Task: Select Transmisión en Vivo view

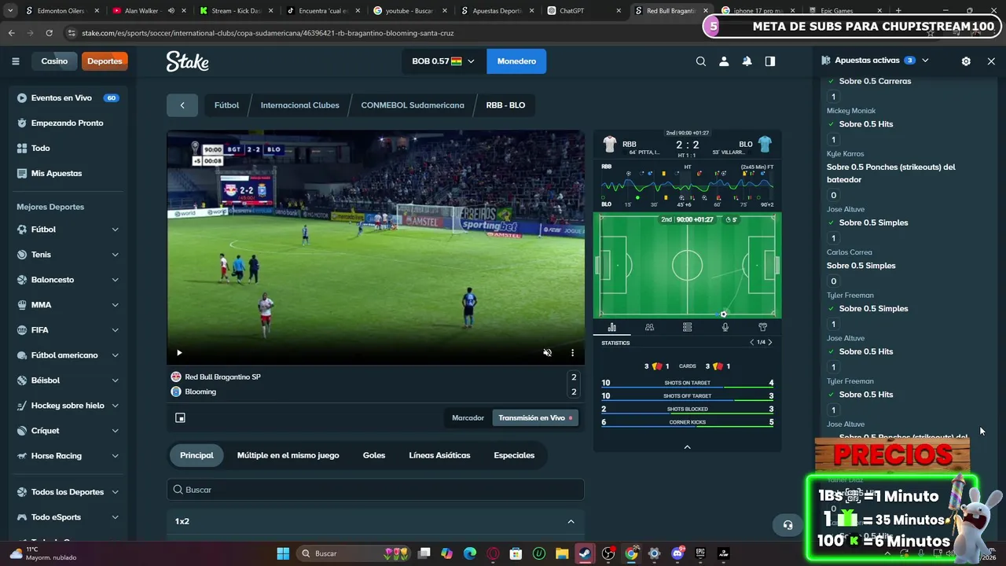Action: (535, 418)
